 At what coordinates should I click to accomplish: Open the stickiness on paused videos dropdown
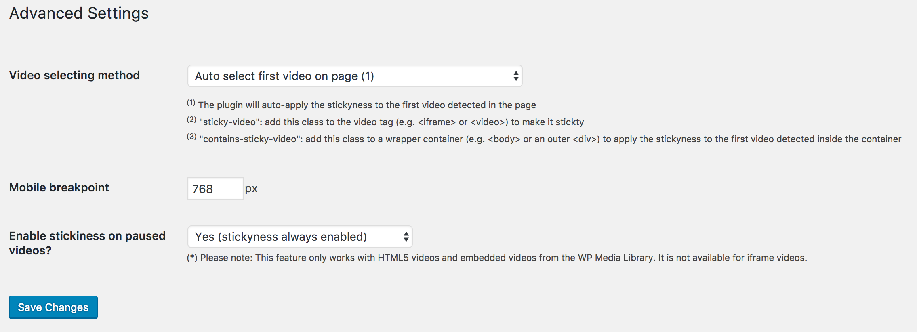(300, 237)
